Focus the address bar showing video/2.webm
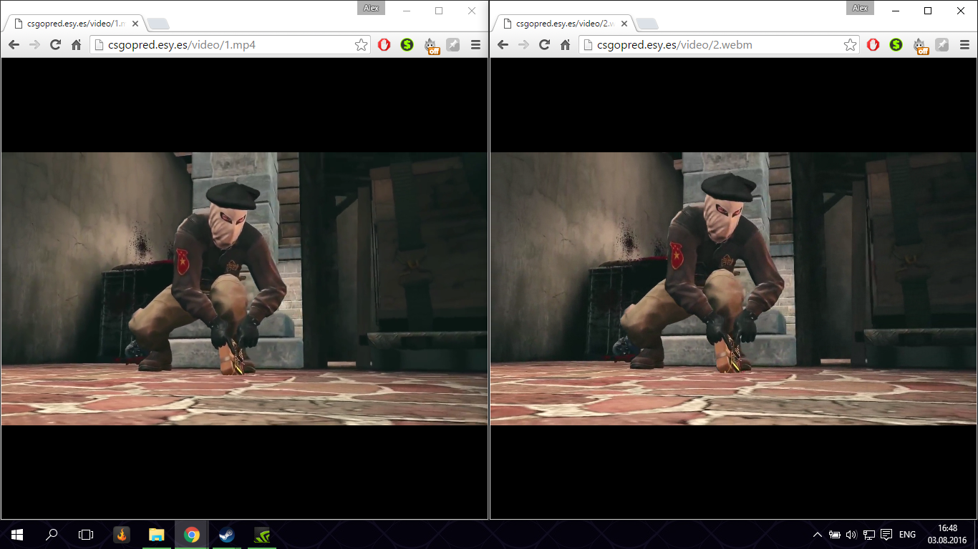Screen dimensions: 978x549 tap(720, 45)
